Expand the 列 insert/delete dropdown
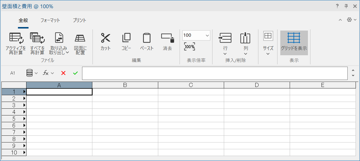Viewport: 360px width, 161px height. [246, 53]
